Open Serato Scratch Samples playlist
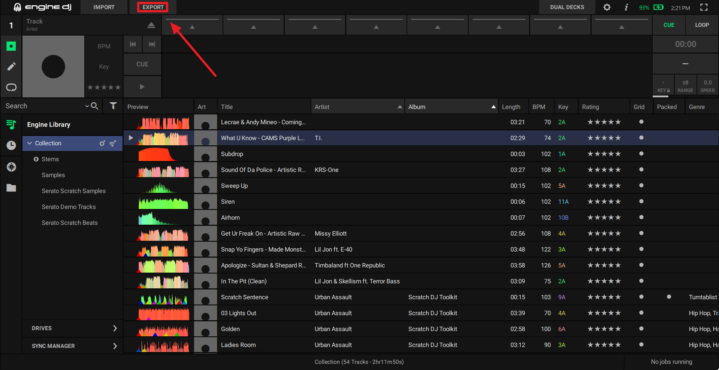 (x=73, y=191)
